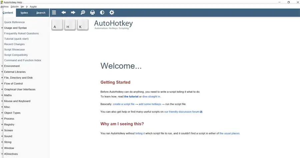Go forward with the right arrow icon
This screenshot has width=300, height=158.
(73, 12)
